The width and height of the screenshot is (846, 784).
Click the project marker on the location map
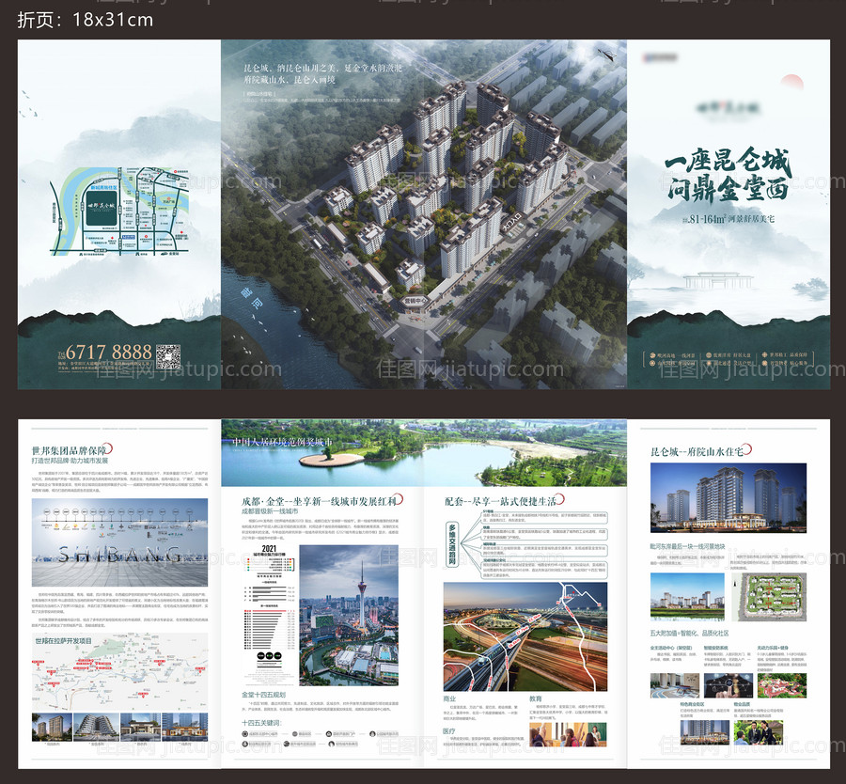(x=102, y=208)
